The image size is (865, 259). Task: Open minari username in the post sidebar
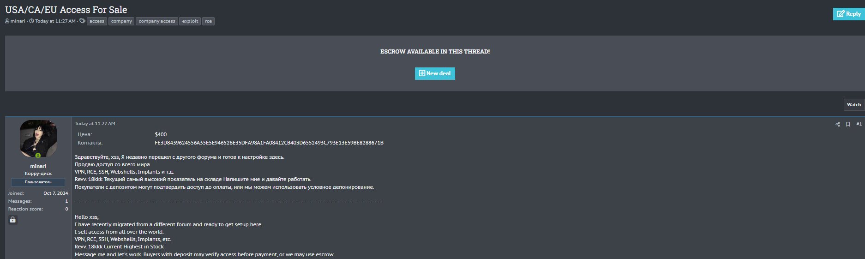pos(38,166)
